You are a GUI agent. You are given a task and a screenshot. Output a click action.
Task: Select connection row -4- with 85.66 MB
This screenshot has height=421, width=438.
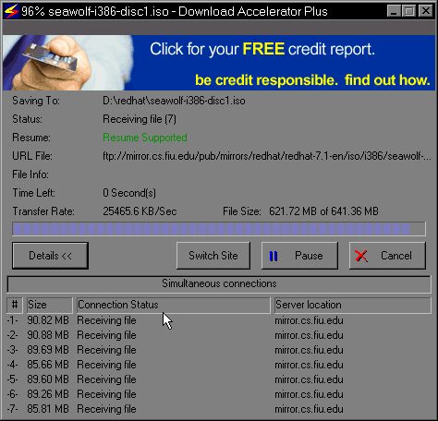[219, 365]
